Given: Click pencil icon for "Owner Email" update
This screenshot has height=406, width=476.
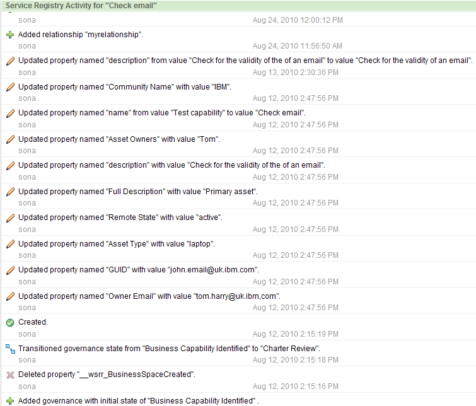Looking at the screenshot, I should [x=9, y=296].
